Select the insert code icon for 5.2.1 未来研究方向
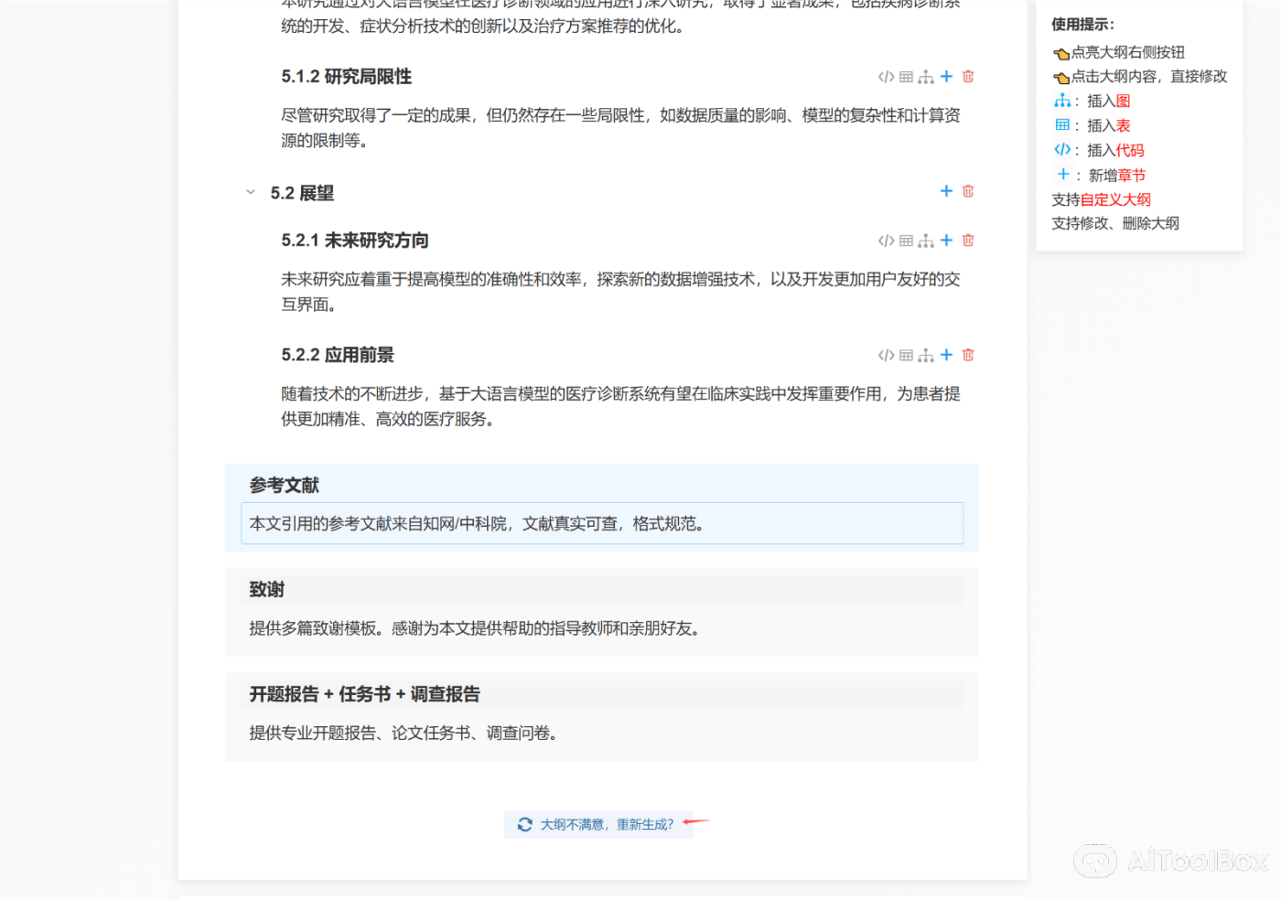 click(884, 240)
